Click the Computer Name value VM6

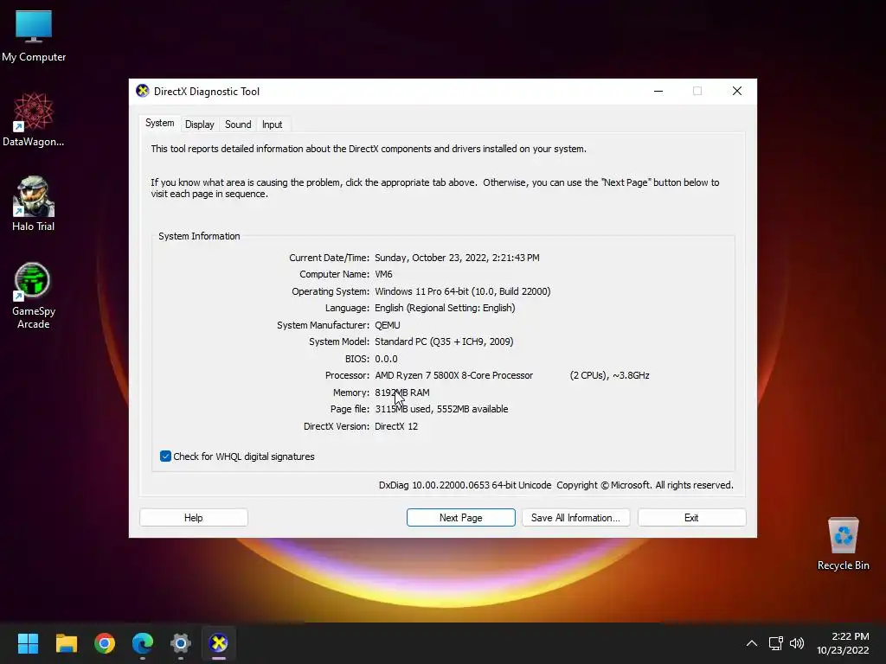(383, 274)
